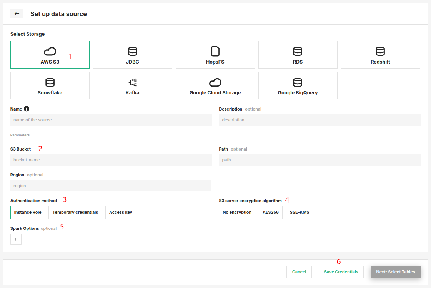Select the Snowflake storage icon
Screen dimensions: 431x288
tap(50, 82)
